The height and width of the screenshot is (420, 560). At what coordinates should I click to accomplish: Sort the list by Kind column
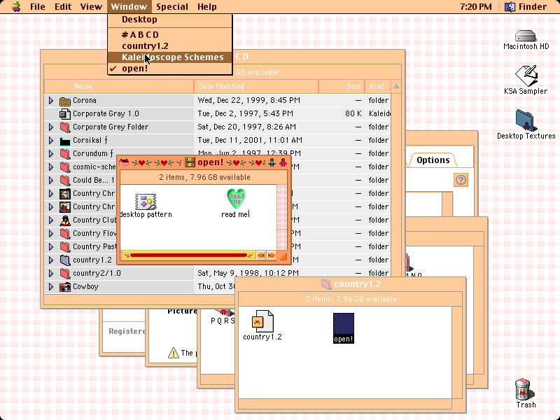point(378,86)
